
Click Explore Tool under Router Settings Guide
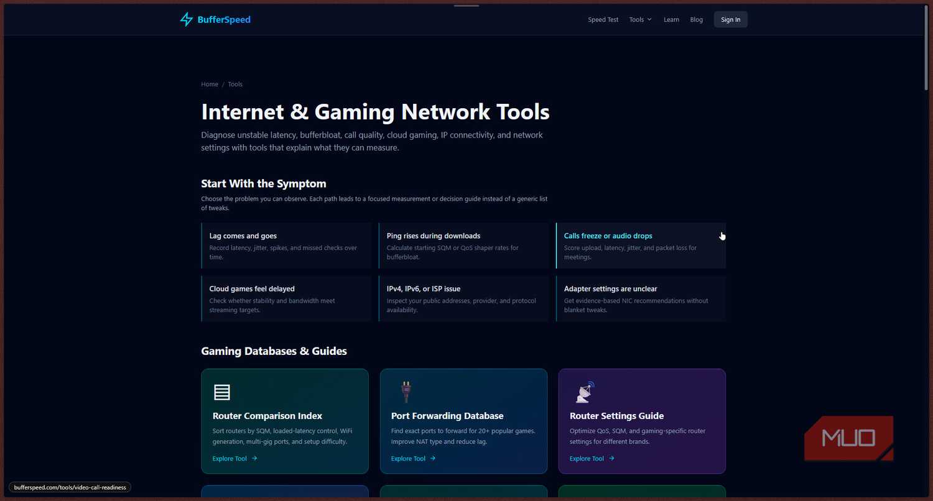tap(587, 459)
